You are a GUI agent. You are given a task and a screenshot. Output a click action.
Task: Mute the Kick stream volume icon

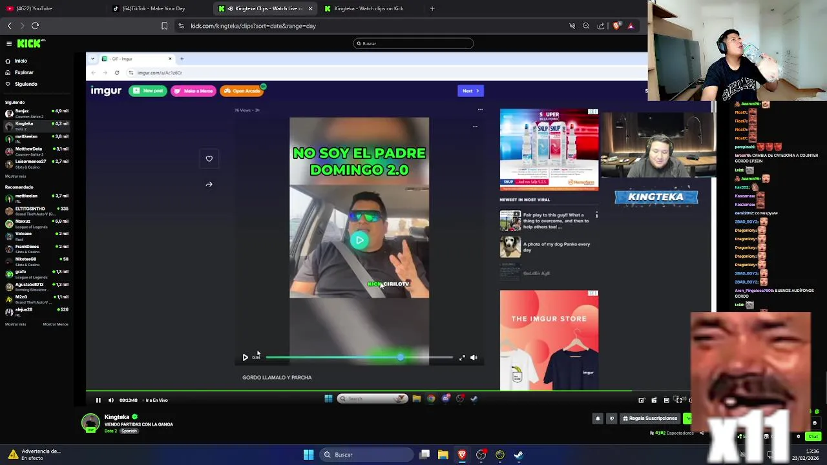click(x=110, y=400)
